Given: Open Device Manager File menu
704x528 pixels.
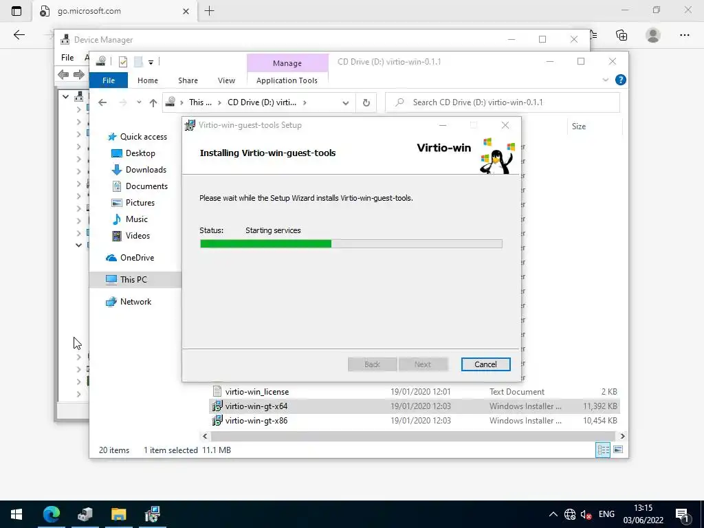Looking at the screenshot, I should click(67, 58).
